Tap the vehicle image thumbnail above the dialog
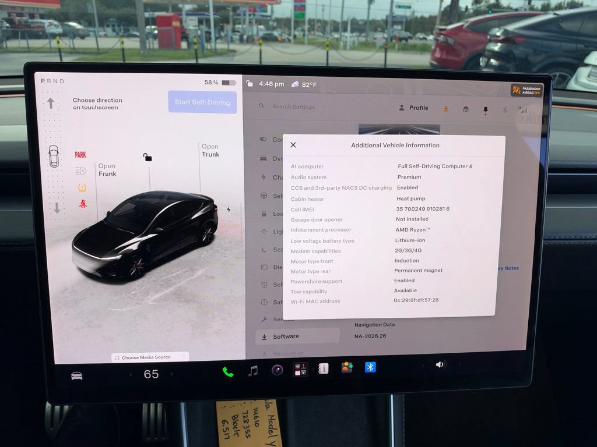Screen dimensions: 597x447 tap(399, 129)
